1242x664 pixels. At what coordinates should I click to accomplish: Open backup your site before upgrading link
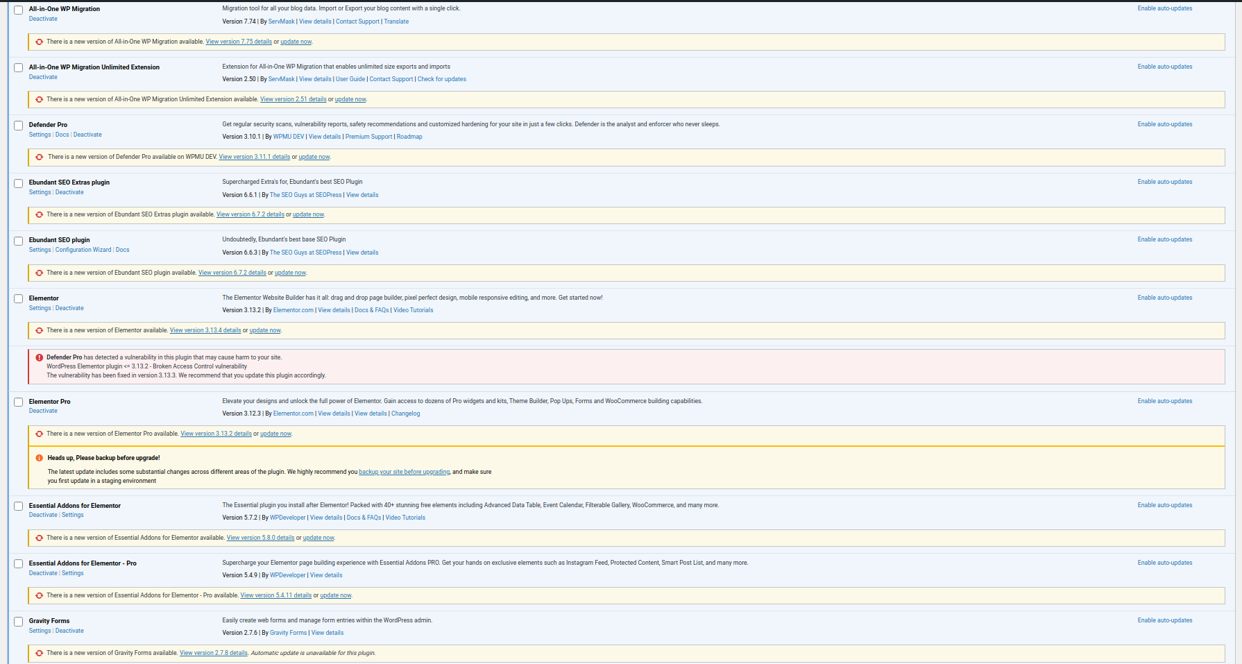(x=404, y=472)
